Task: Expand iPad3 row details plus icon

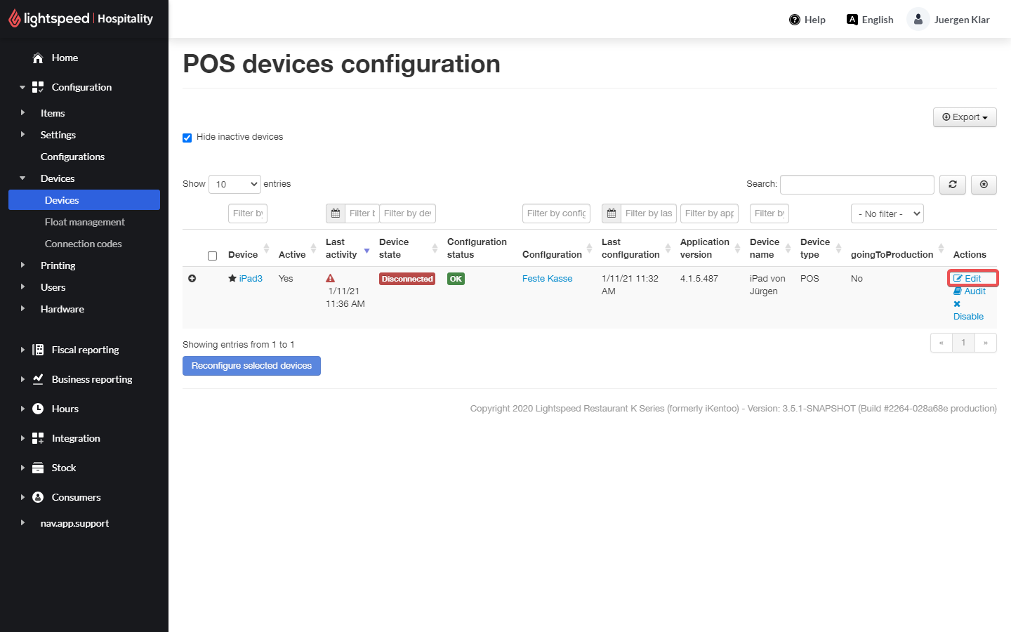Action: coord(192,279)
